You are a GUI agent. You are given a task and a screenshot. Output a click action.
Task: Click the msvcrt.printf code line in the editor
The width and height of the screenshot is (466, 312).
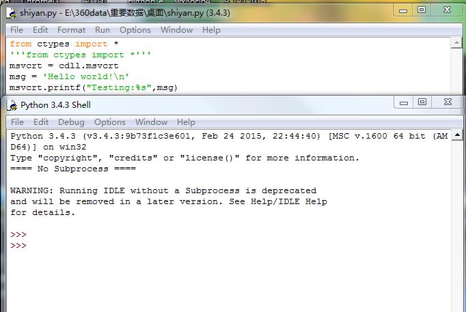[89, 87]
